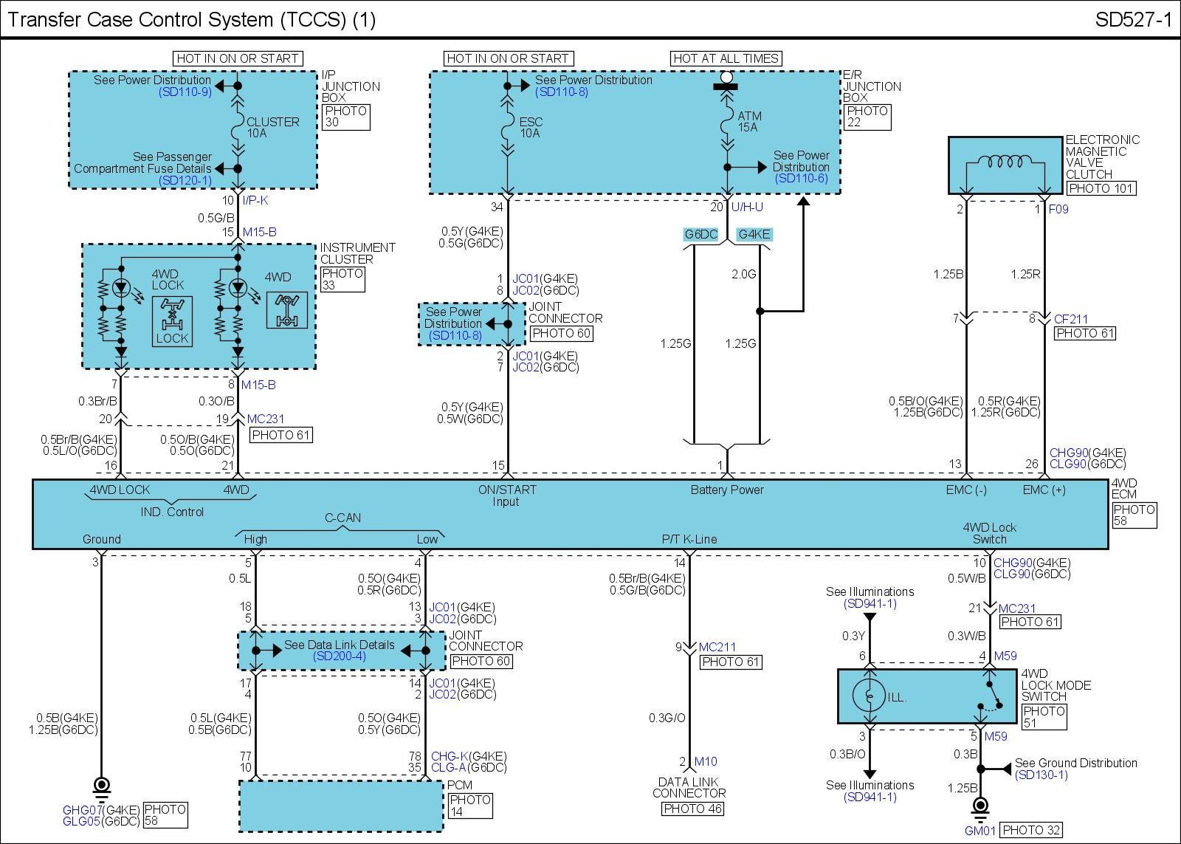Click the ILL. lamp symbol
The width and height of the screenshot is (1181, 844).
(x=870, y=696)
